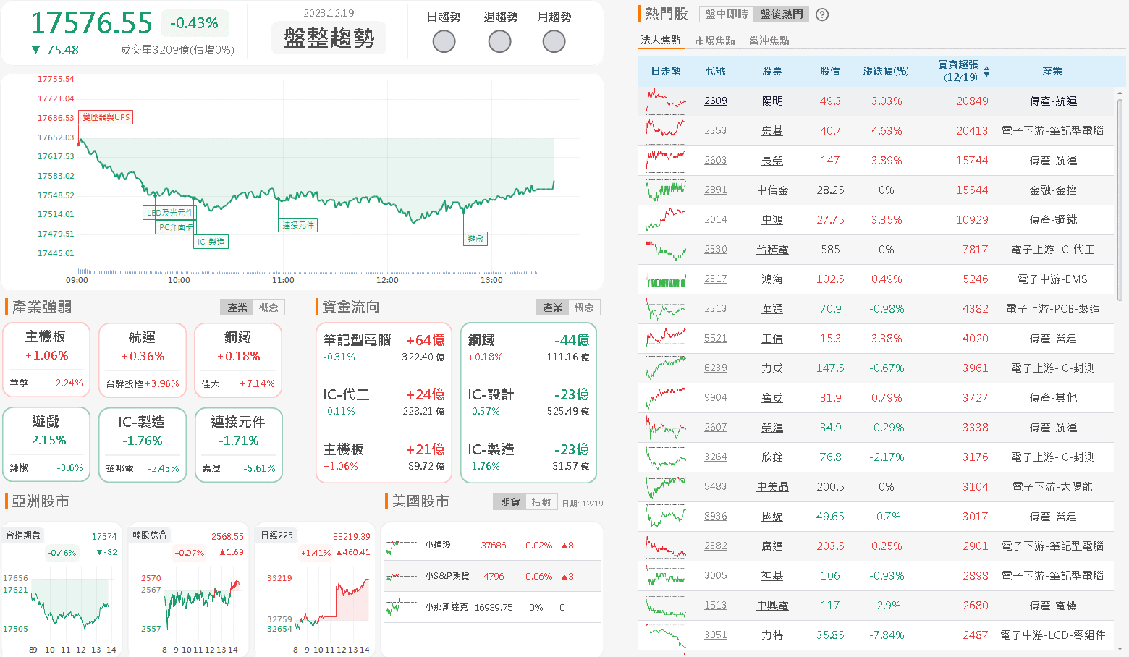
Task: Switch hot stocks to 盤後熱門
Action: [782, 14]
